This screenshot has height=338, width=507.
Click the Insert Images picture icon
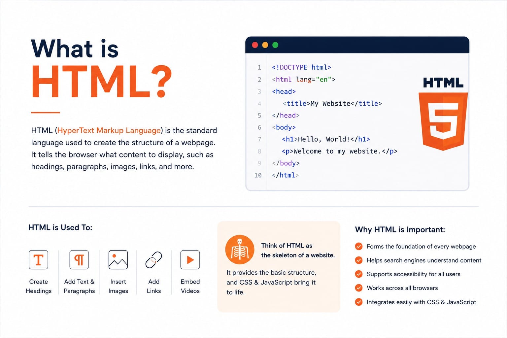click(x=118, y=260)
